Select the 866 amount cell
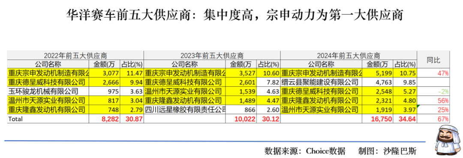Image resolution: width=463 pixels, height=158 pixels. coord(241,110)
